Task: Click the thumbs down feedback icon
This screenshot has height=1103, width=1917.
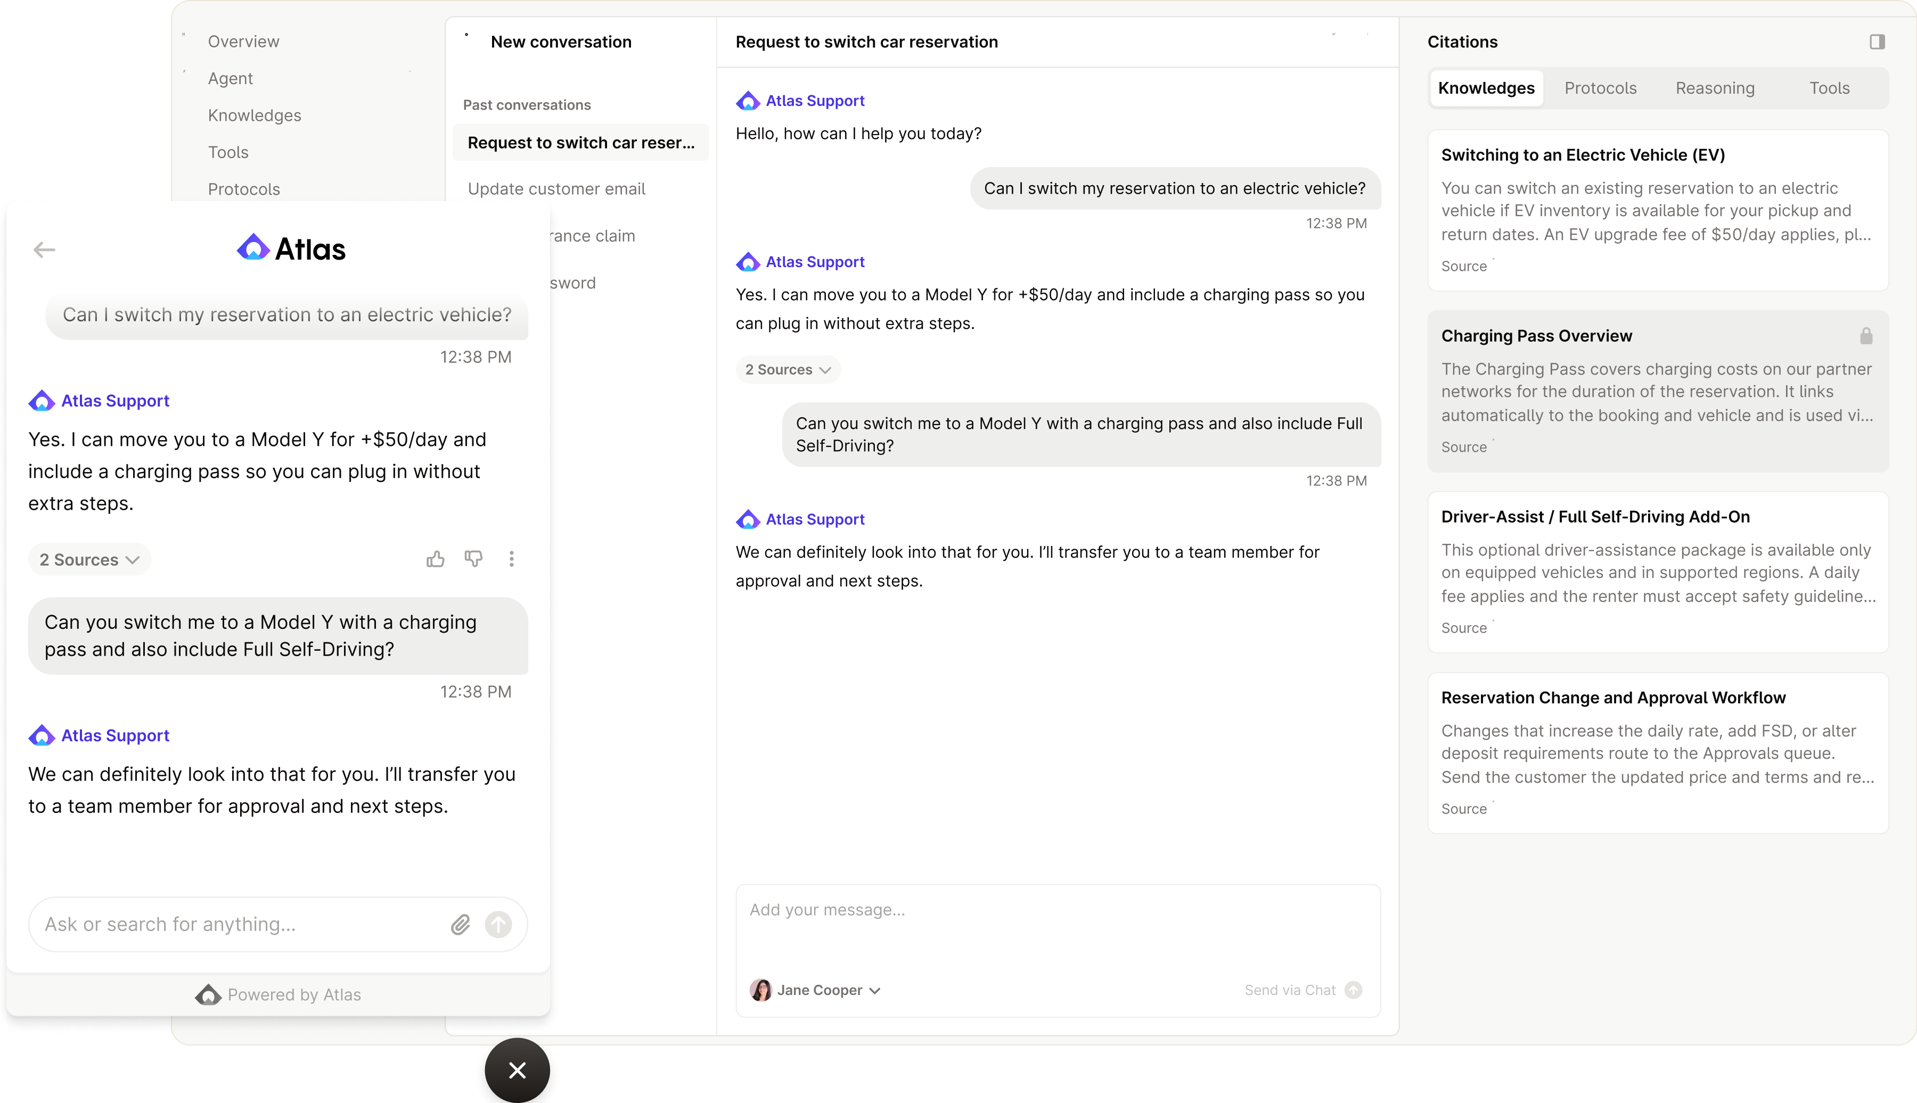Action: [474, 559]
